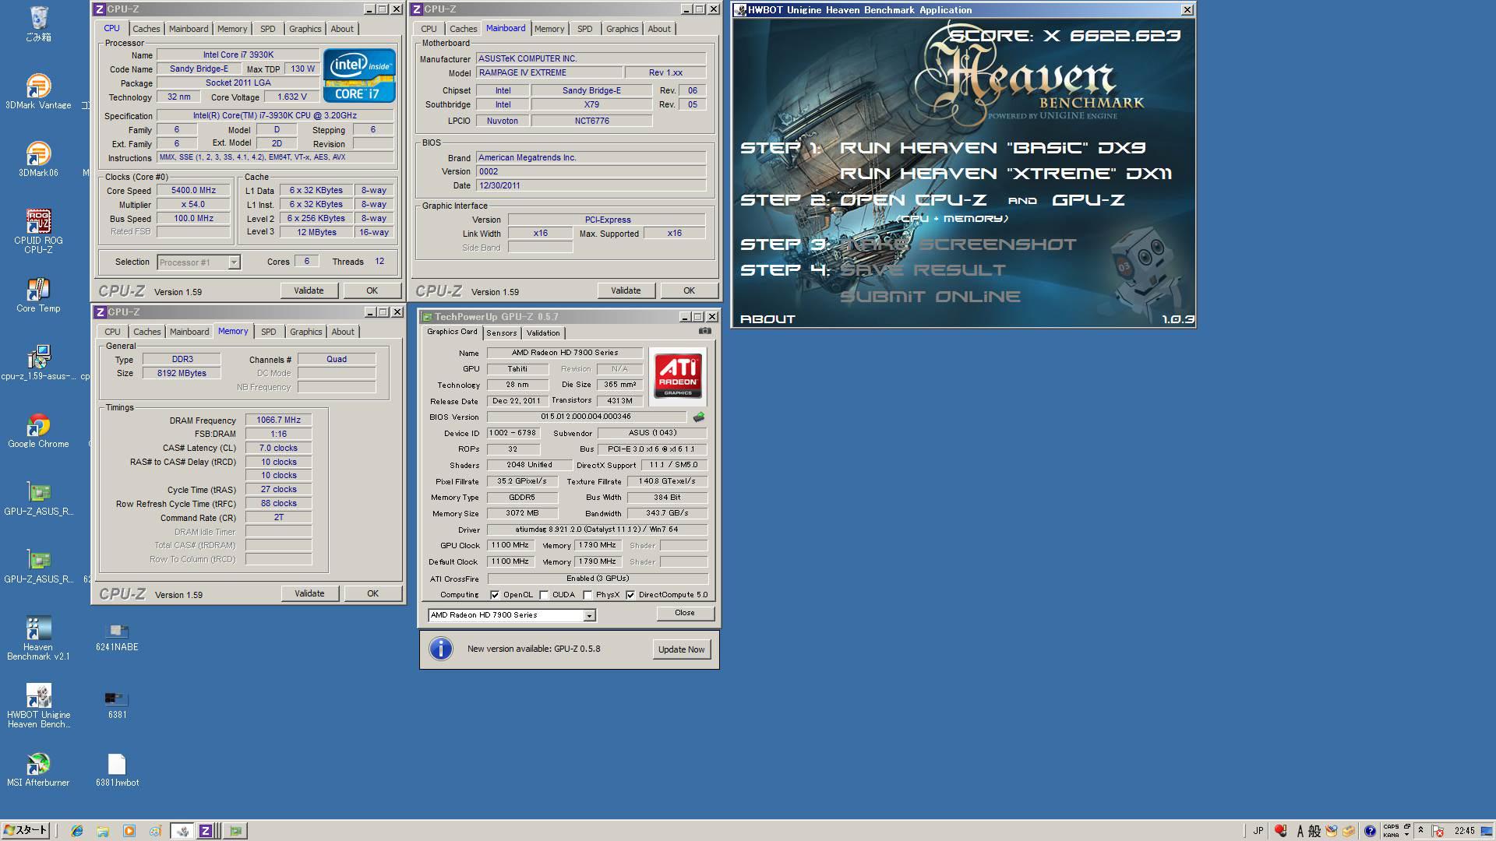Toggle the CUDA checkbox in GPU-Z

[x=544, y=595]
